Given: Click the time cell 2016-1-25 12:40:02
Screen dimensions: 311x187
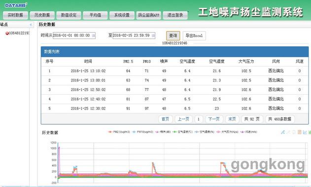Looking at the screenshot, I should pos(88,99).
